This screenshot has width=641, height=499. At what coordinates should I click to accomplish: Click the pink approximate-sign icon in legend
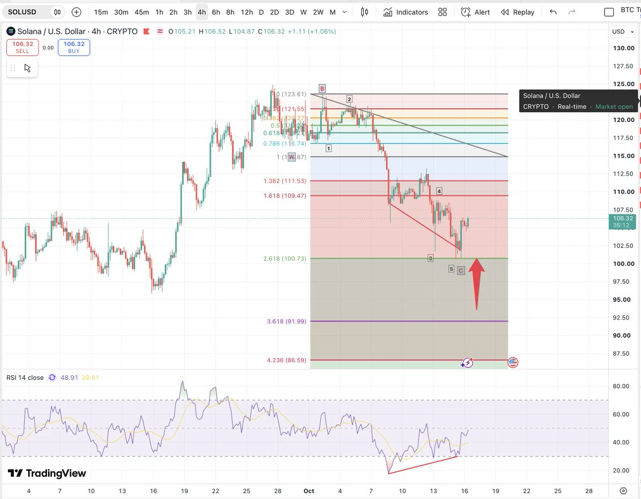[x=160, y=31]
